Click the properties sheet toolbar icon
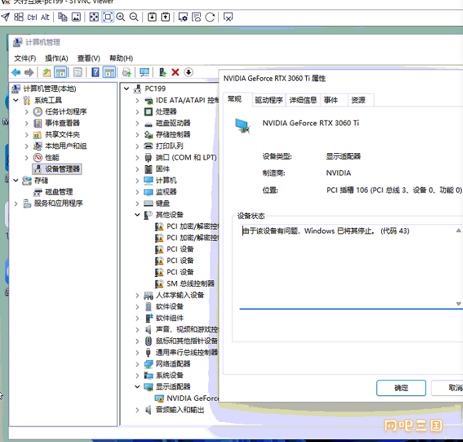 [x=78, y=72]
